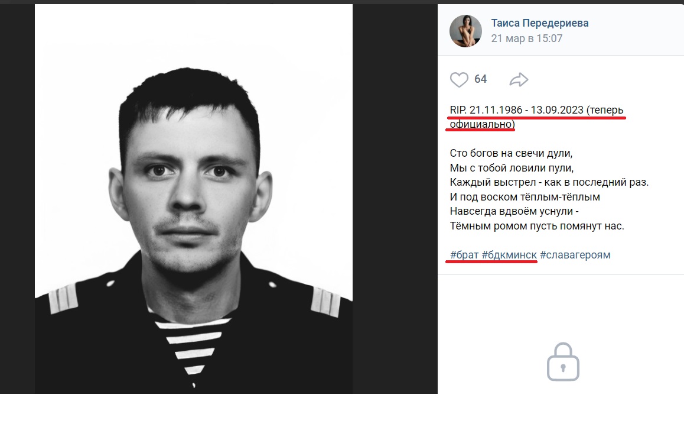Click the like count 64
The width and height of the screenshot is (684, 430).
480,79
